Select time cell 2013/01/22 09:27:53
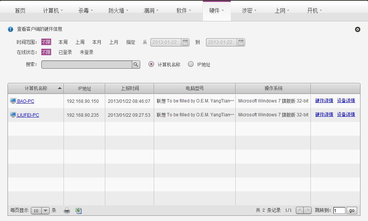Image resolution: width=368 pixels, height=221 pixels. 129,115
